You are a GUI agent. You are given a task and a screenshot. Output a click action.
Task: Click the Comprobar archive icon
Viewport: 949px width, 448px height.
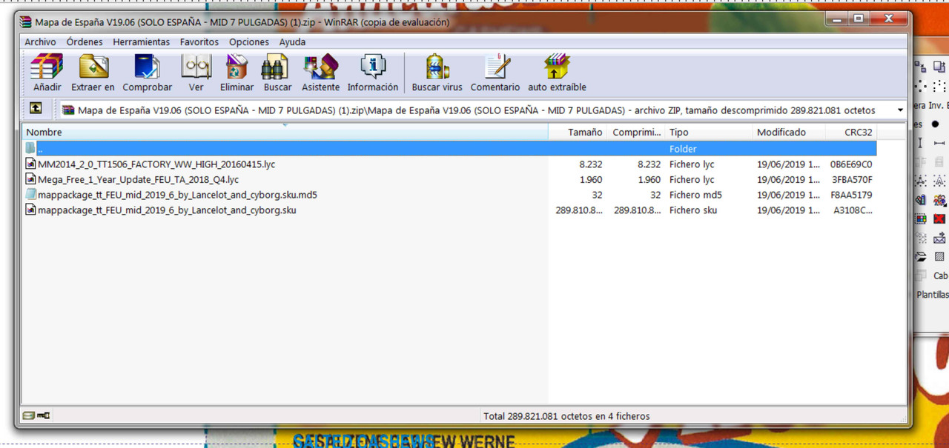pos(147,67)
